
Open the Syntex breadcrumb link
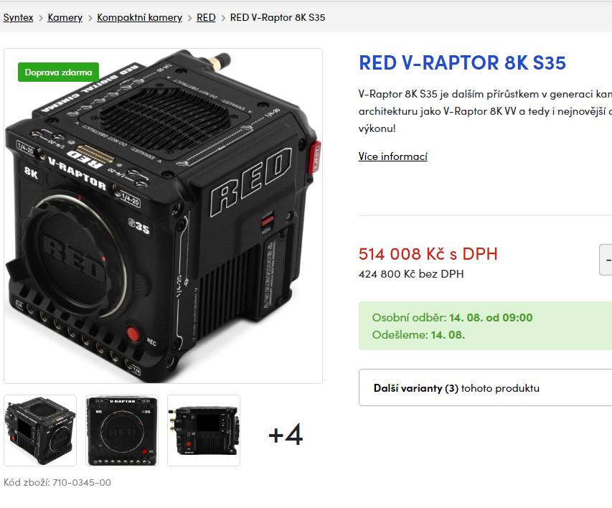pyautogui.click(x=18, y=17)
